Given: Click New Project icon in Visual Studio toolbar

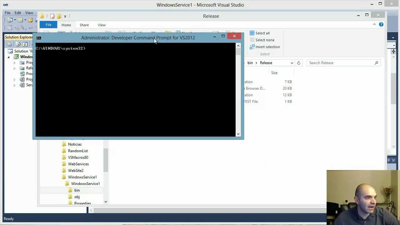Looking at the screenshot, I should 10,20.
